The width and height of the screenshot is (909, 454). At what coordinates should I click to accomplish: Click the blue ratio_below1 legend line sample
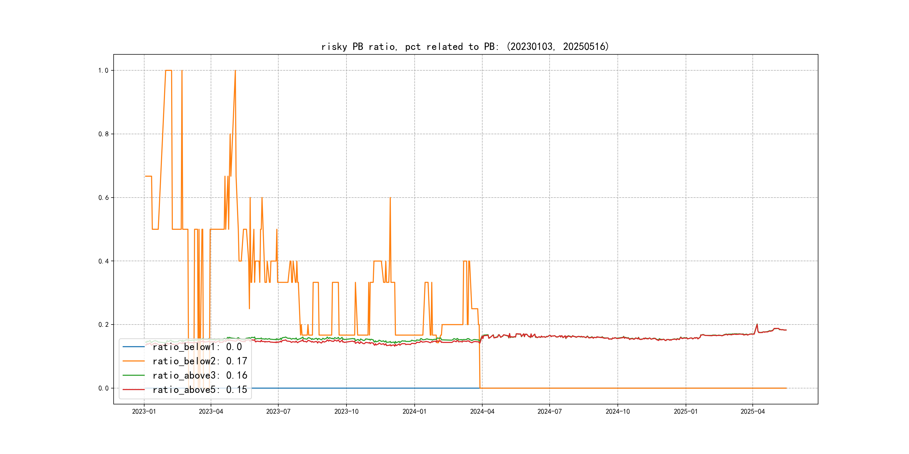(x=133, y=347)
